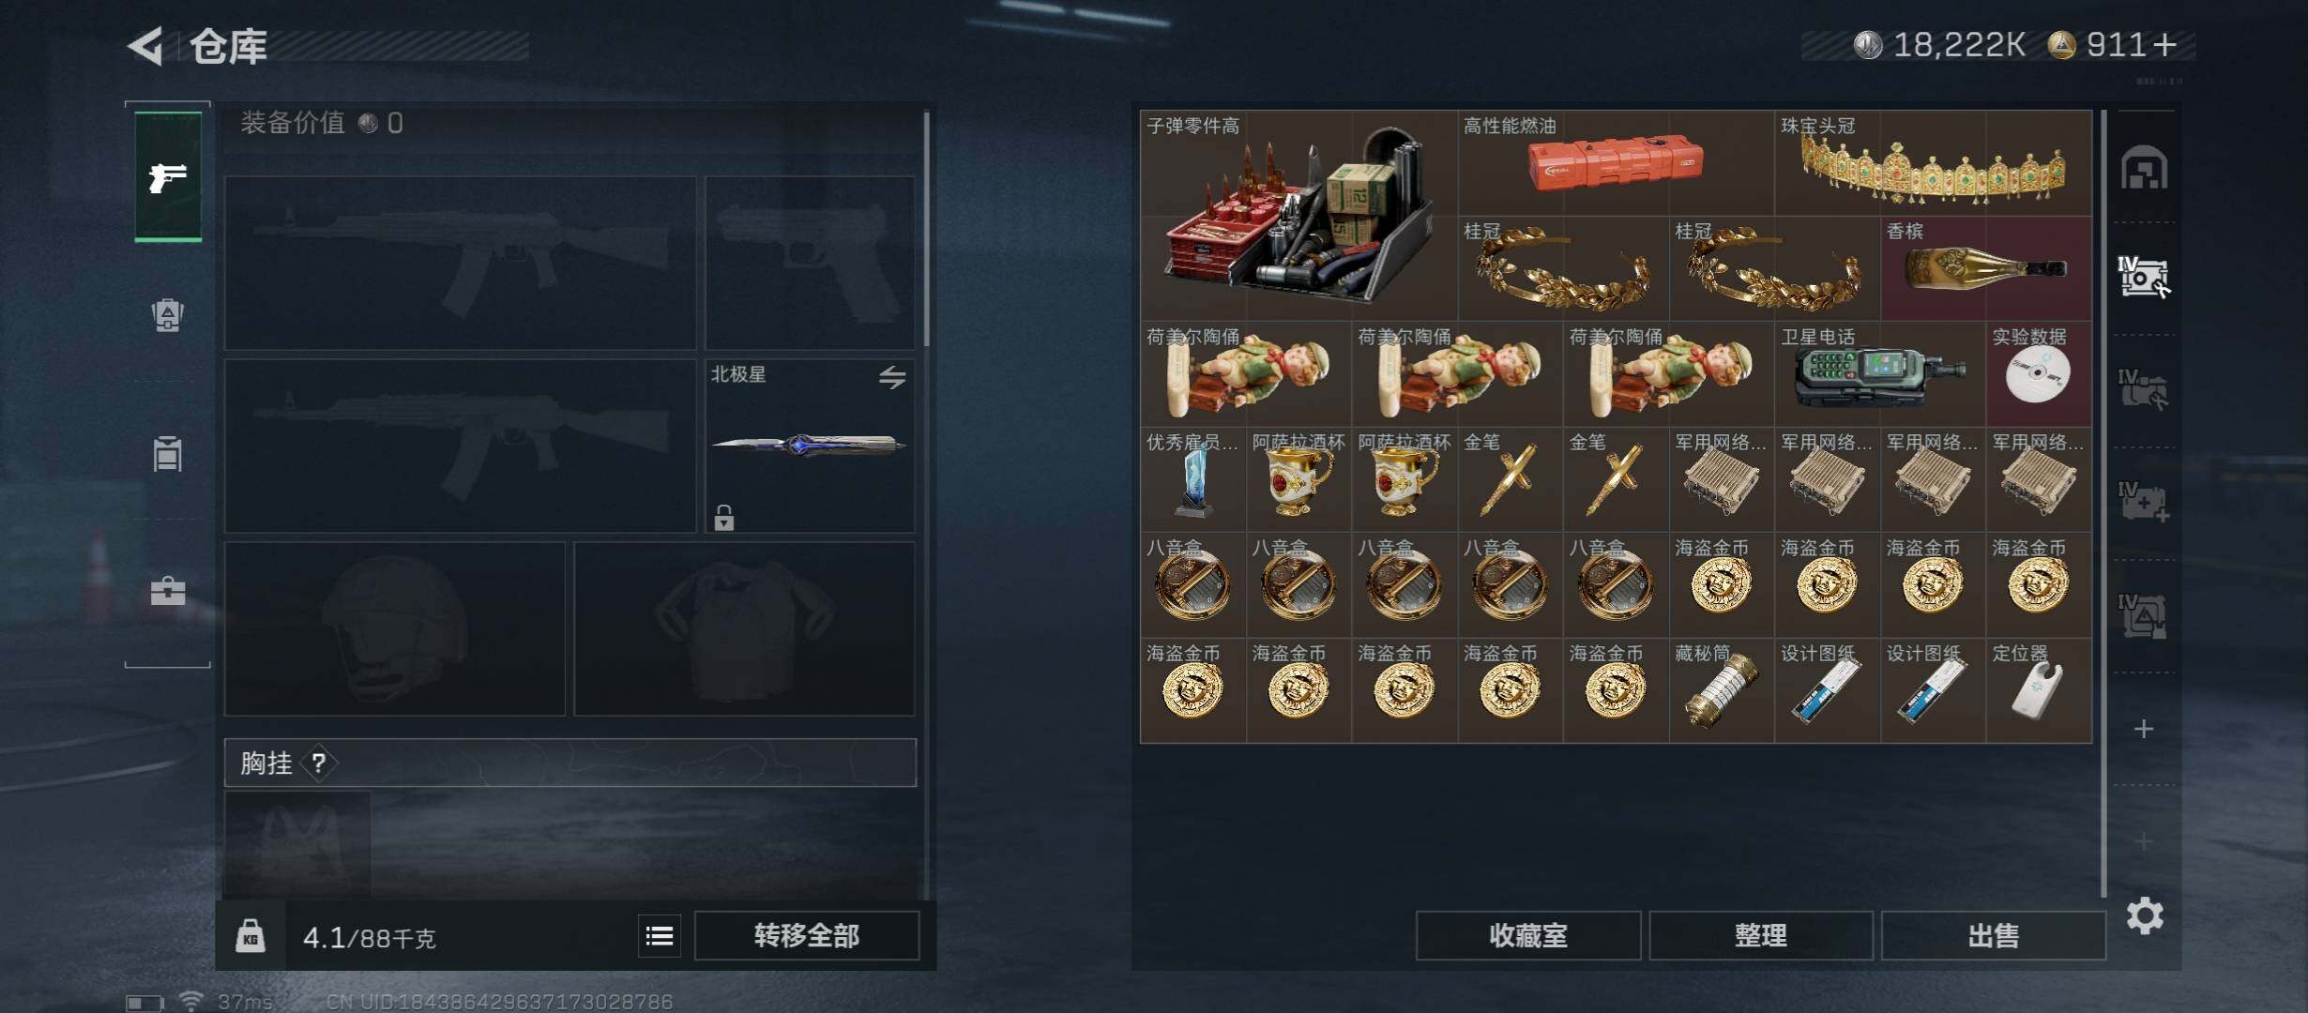Open the 胸挂 help question mark
The width and height of the screenshot is (2308, 1013).
pos(319,763)
